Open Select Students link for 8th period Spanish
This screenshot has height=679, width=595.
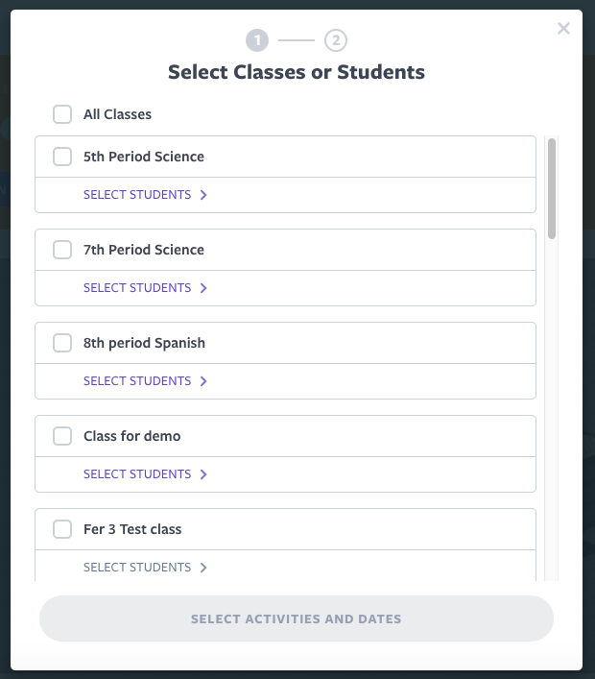tap(137, 381)
